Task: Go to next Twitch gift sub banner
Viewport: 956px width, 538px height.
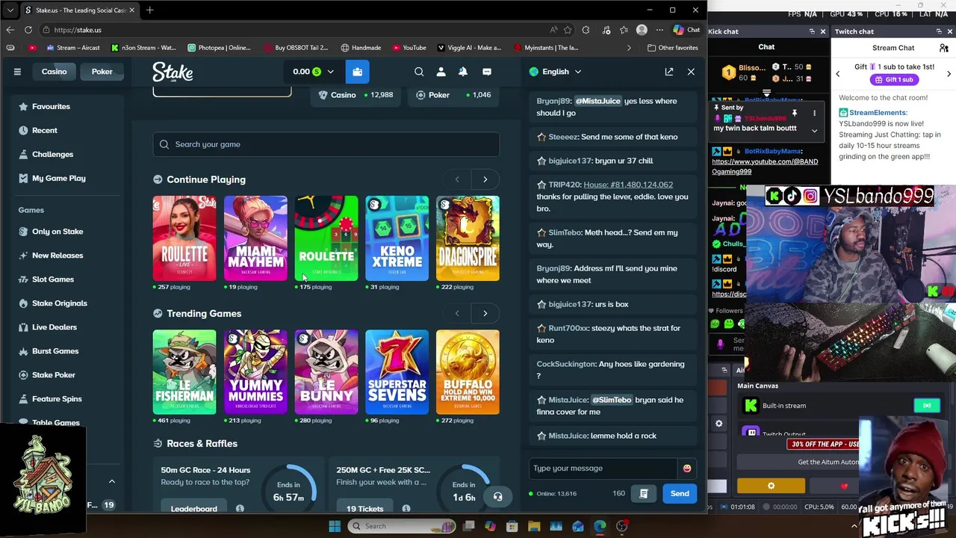Action: 949,73
